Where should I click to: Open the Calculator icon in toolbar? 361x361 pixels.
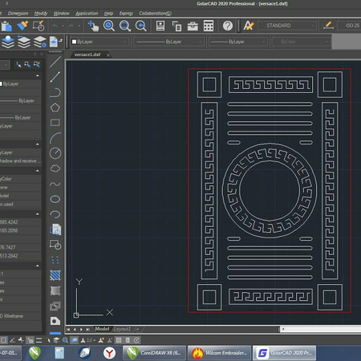(x=209, y=26)
